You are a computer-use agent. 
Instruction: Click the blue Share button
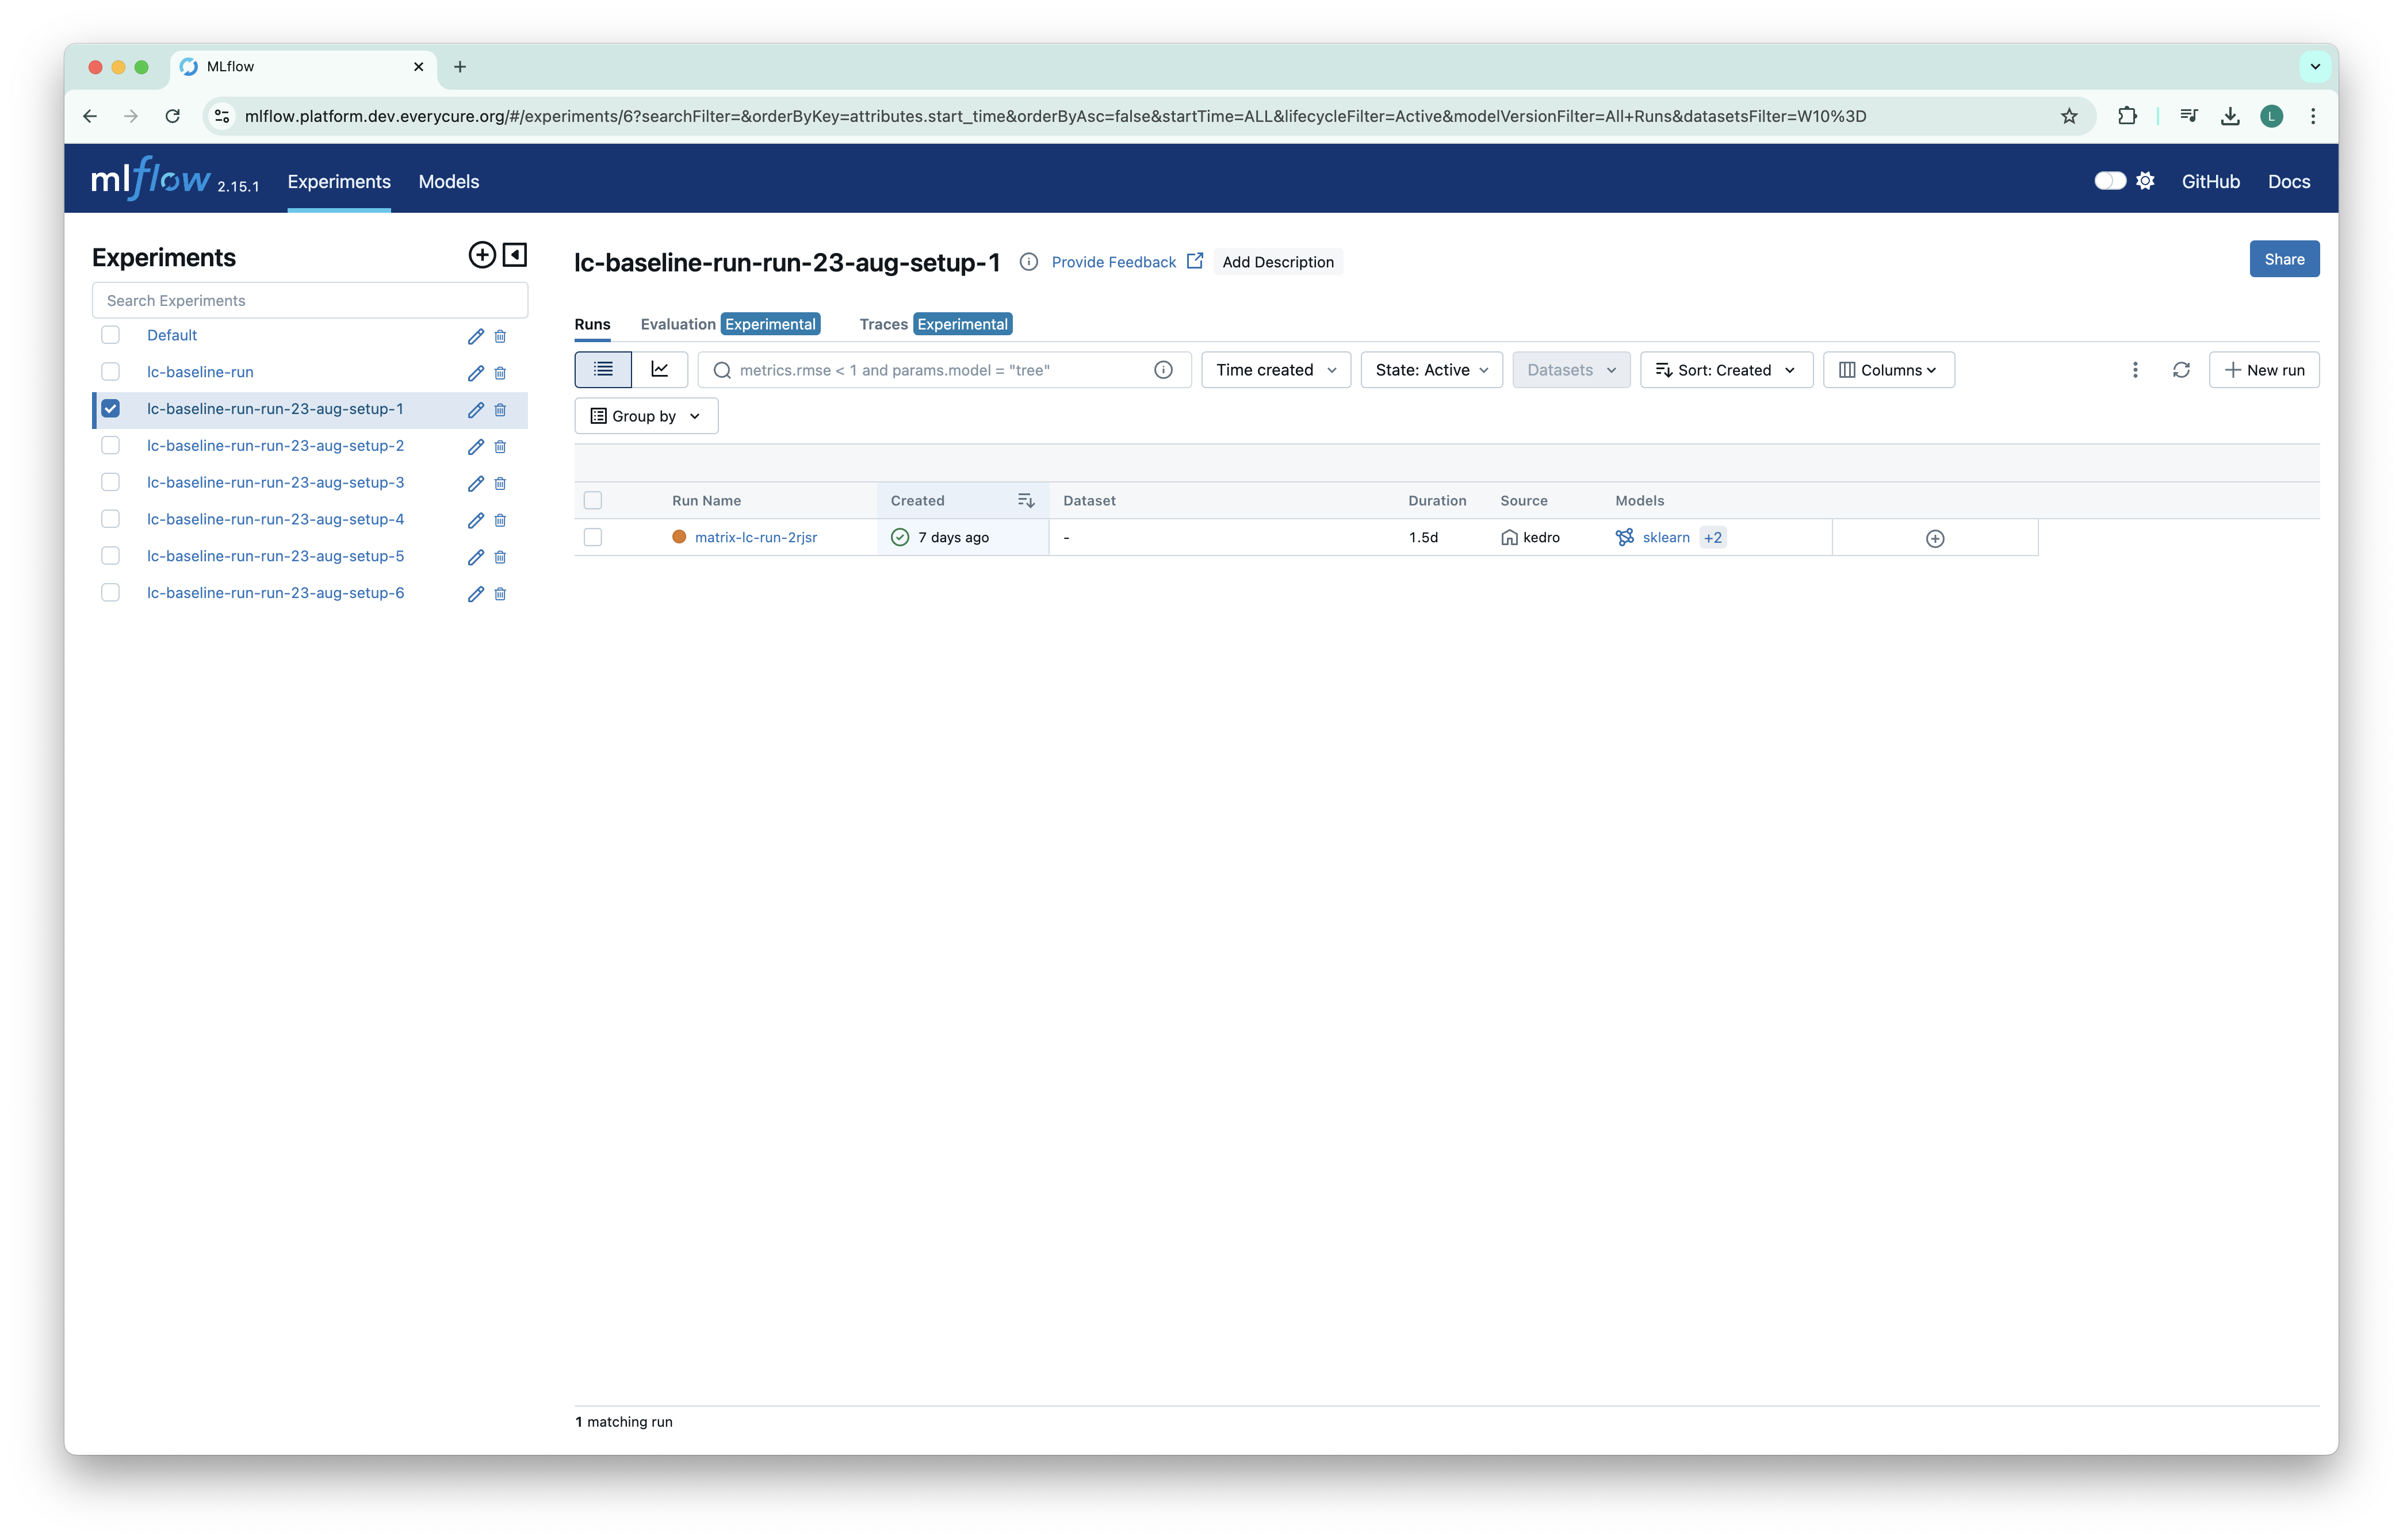coord(2284,259)
